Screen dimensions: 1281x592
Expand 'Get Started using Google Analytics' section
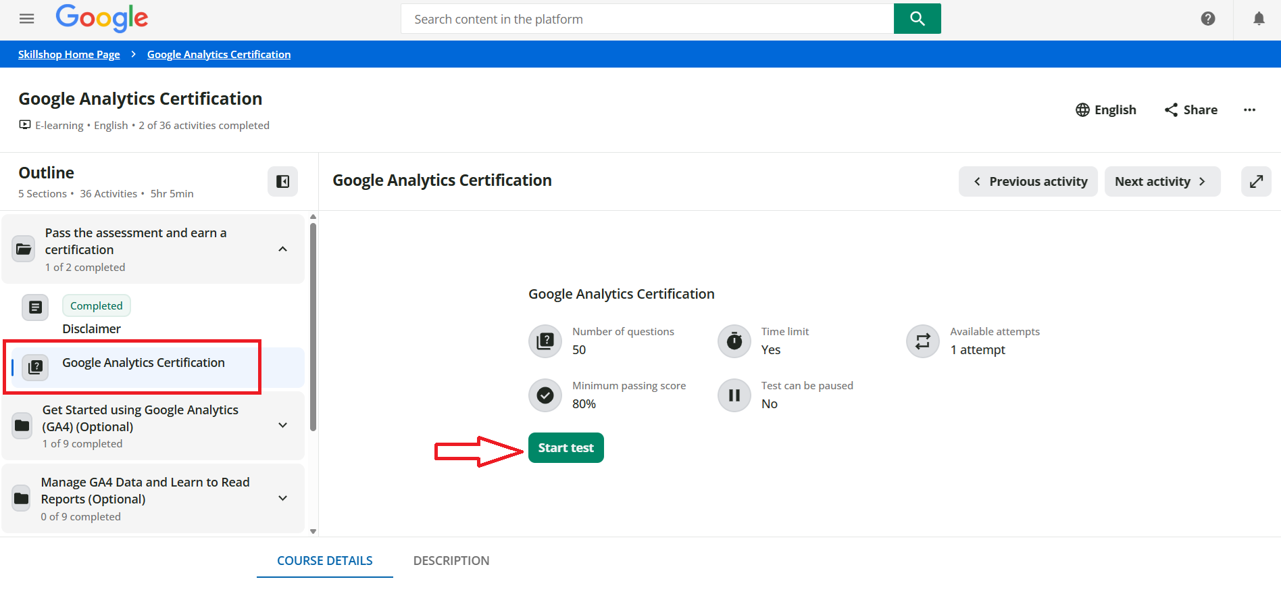(282, 426)
